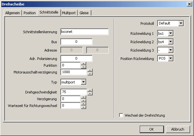The width and height of the screenshot is (194, 136).
Task: Increase Wartezeit für Richtungswechsel value
Action: (x=83, y=104)
